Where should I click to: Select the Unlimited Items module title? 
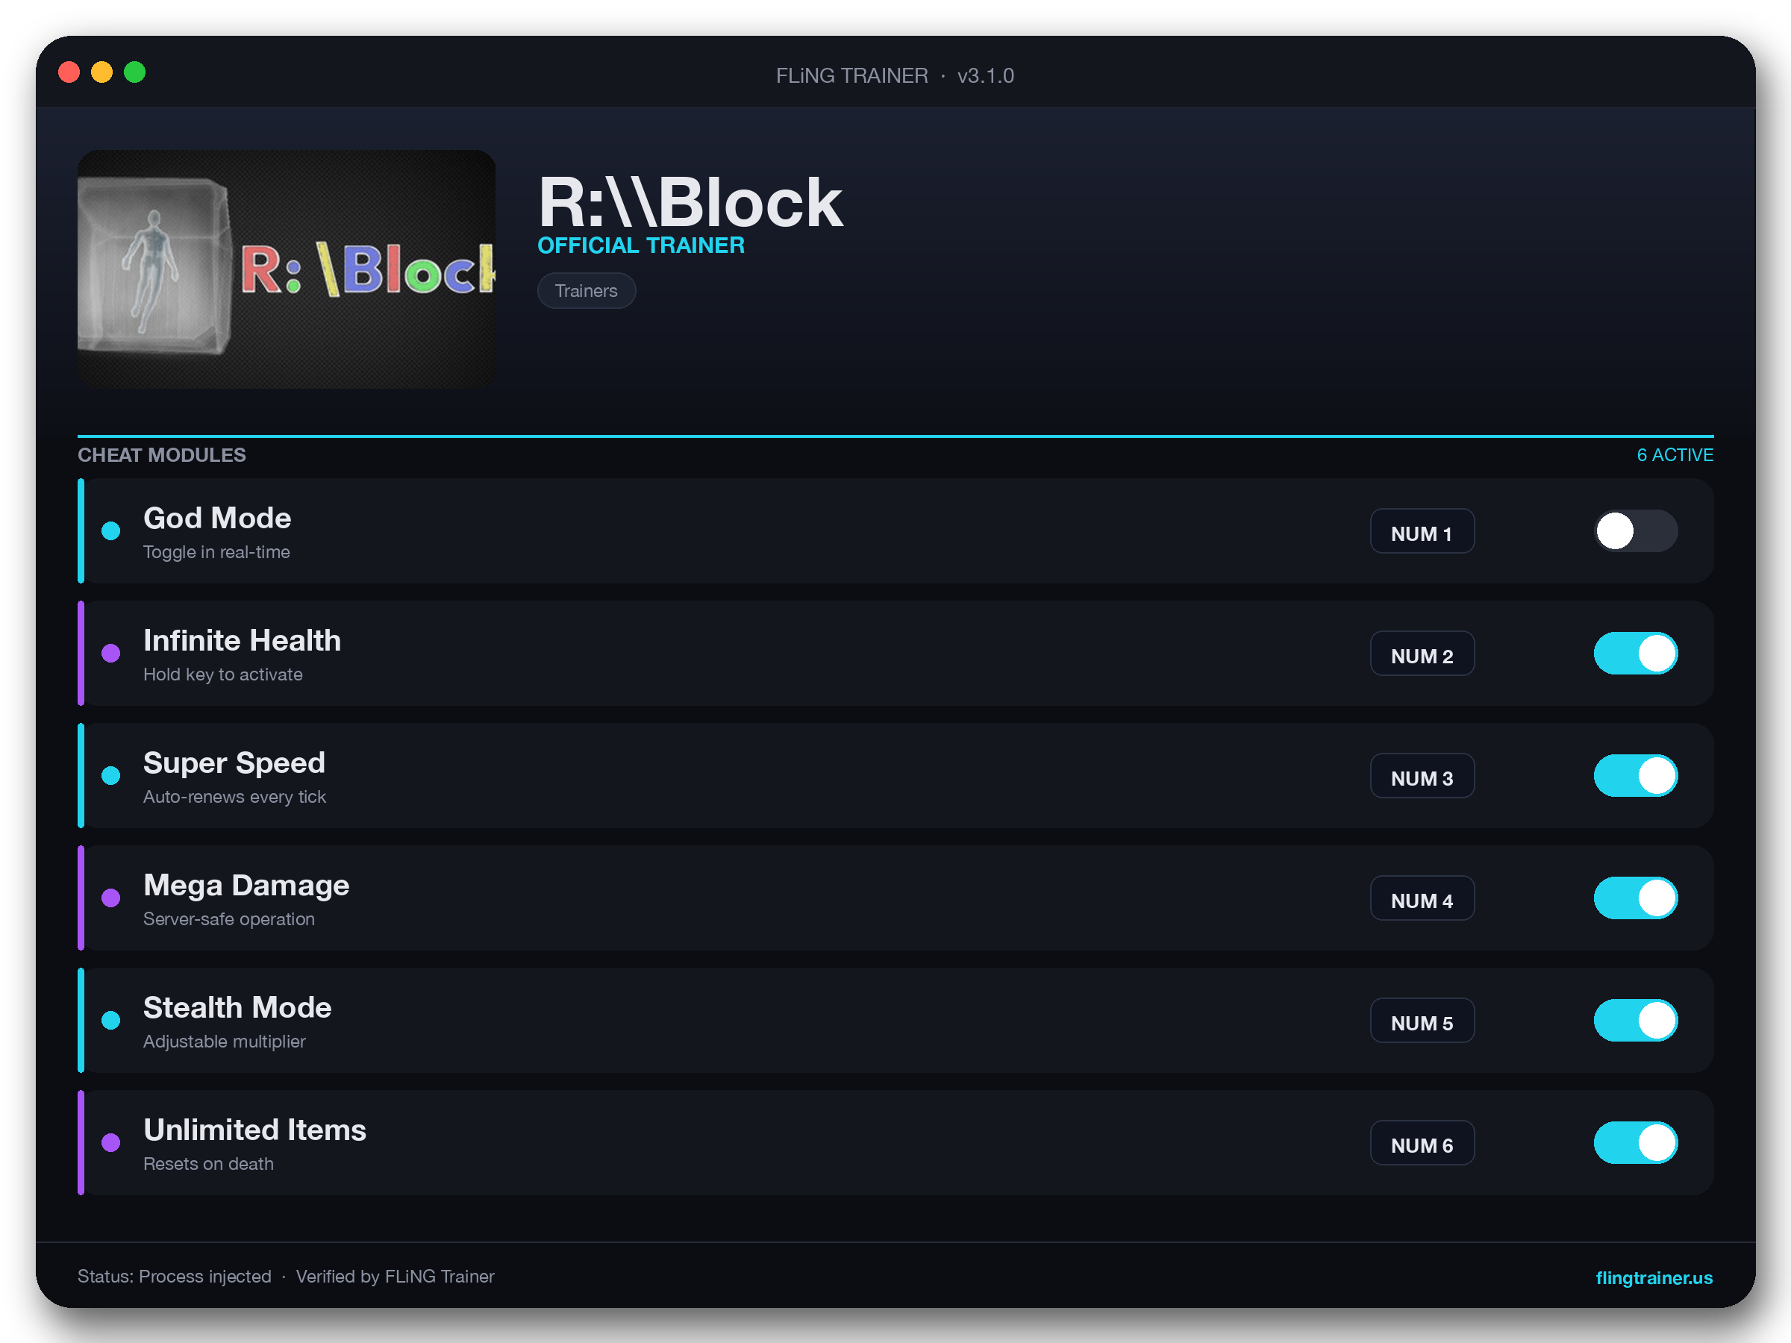[x=254, y=1130]
